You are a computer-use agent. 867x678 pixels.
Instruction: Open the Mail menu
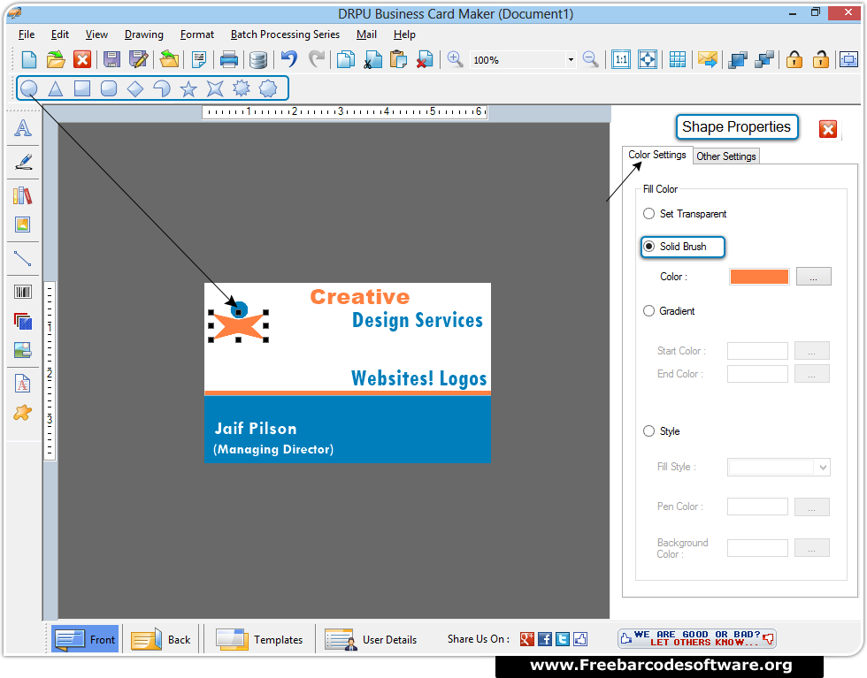pos(366,34)
